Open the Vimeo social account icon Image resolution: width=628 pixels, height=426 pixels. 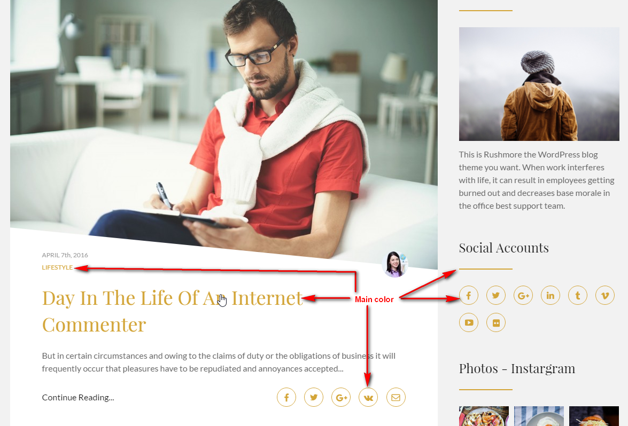click(x=605, y=296)
